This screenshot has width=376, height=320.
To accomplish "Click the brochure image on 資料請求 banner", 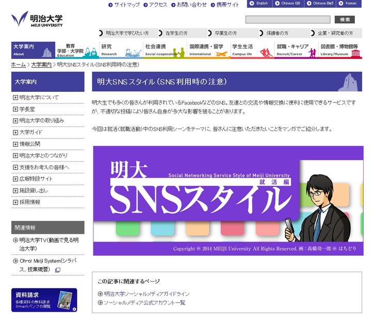I will pyautogui.click(x=65, y=300).
